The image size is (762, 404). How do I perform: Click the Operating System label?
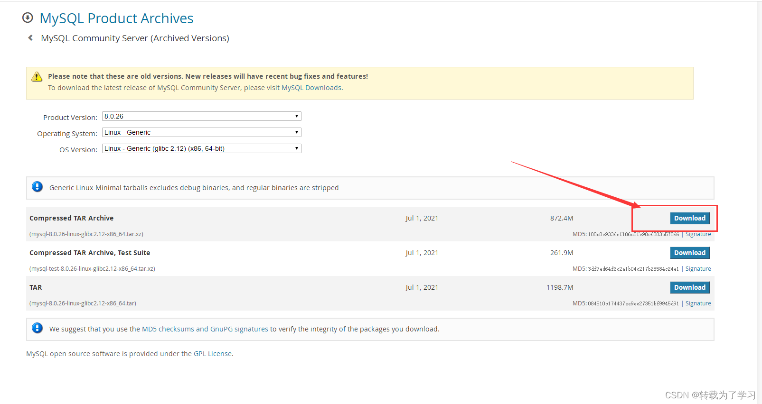coord(67,134)
